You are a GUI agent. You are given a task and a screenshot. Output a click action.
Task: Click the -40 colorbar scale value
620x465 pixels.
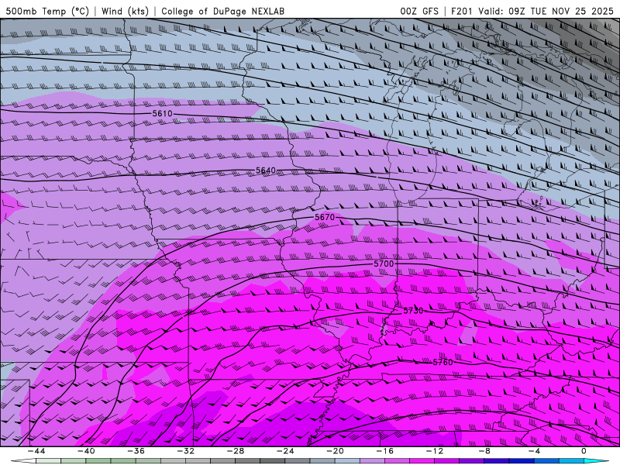[86, 451]
